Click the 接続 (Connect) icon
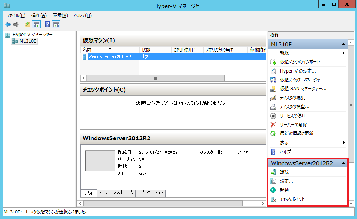The image size is (357, 219). coord(273,172)
